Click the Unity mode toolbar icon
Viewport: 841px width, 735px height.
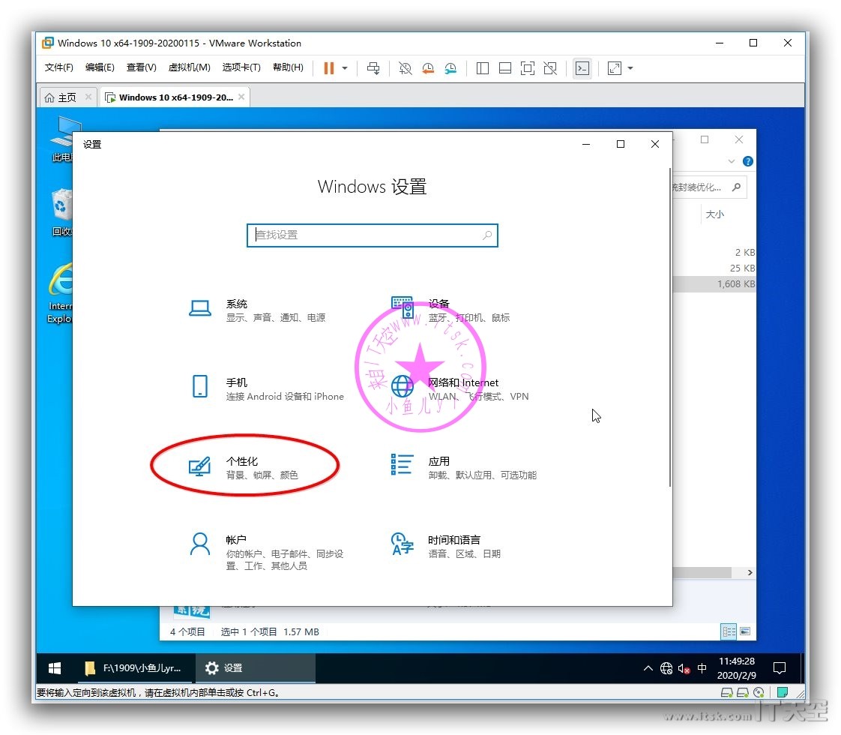click(x=550, y=68)
